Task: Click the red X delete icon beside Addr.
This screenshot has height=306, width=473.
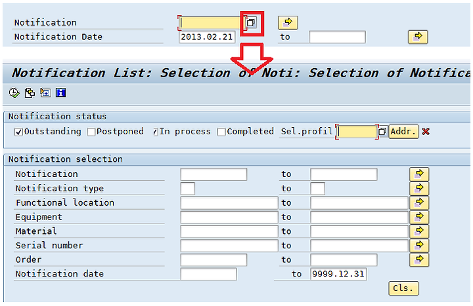Action: [426, 132]
